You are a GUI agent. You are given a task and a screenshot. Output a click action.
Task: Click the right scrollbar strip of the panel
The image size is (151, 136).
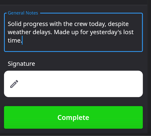pyautogui.click(x=149, y=68)
